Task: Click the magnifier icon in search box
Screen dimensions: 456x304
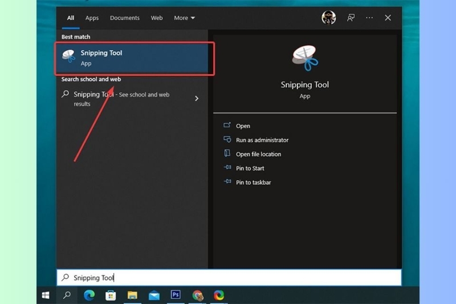Action: pyautogui.click(x=66, y=277)
